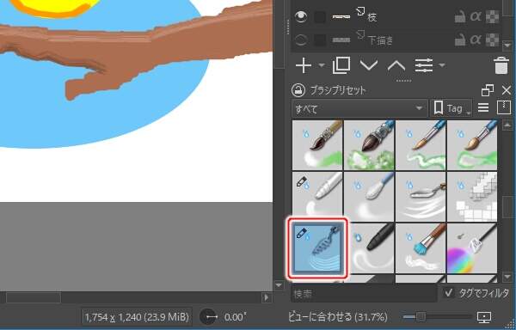
Task: Select the 枝 layer thumbnail
Action: pos(341,16)
